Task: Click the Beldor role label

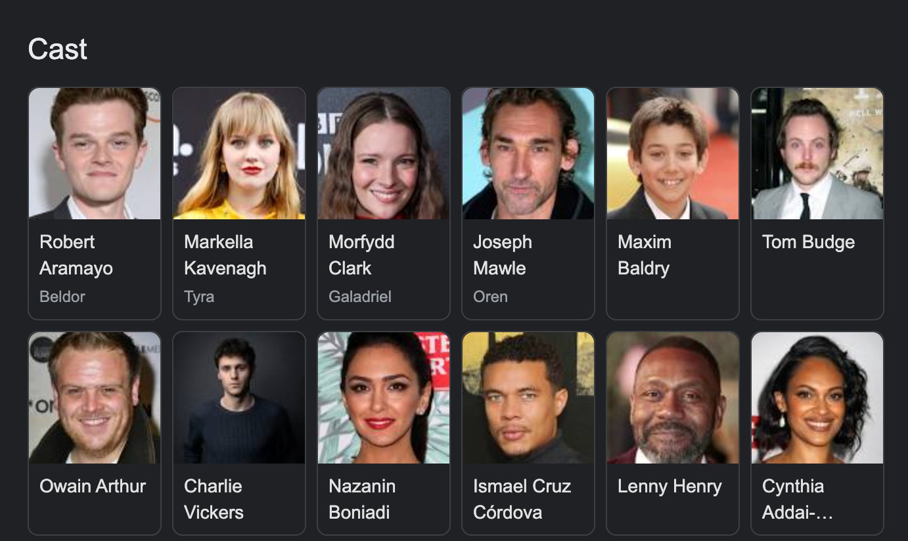Action: pos(62,297)
